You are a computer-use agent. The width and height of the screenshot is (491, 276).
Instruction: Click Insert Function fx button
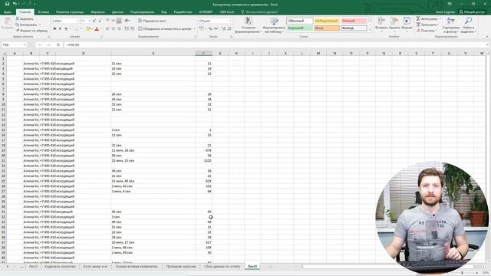coord(58,44)
